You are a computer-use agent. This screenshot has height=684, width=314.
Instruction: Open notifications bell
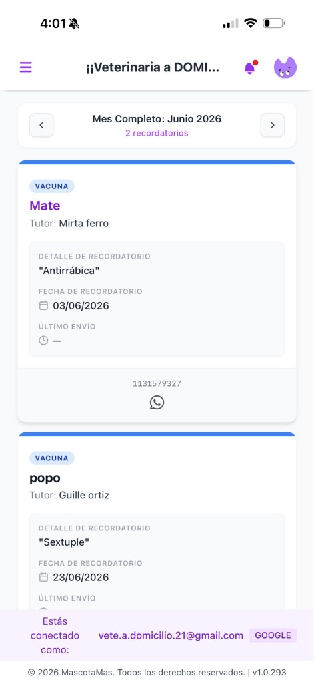tap(250, 68)
